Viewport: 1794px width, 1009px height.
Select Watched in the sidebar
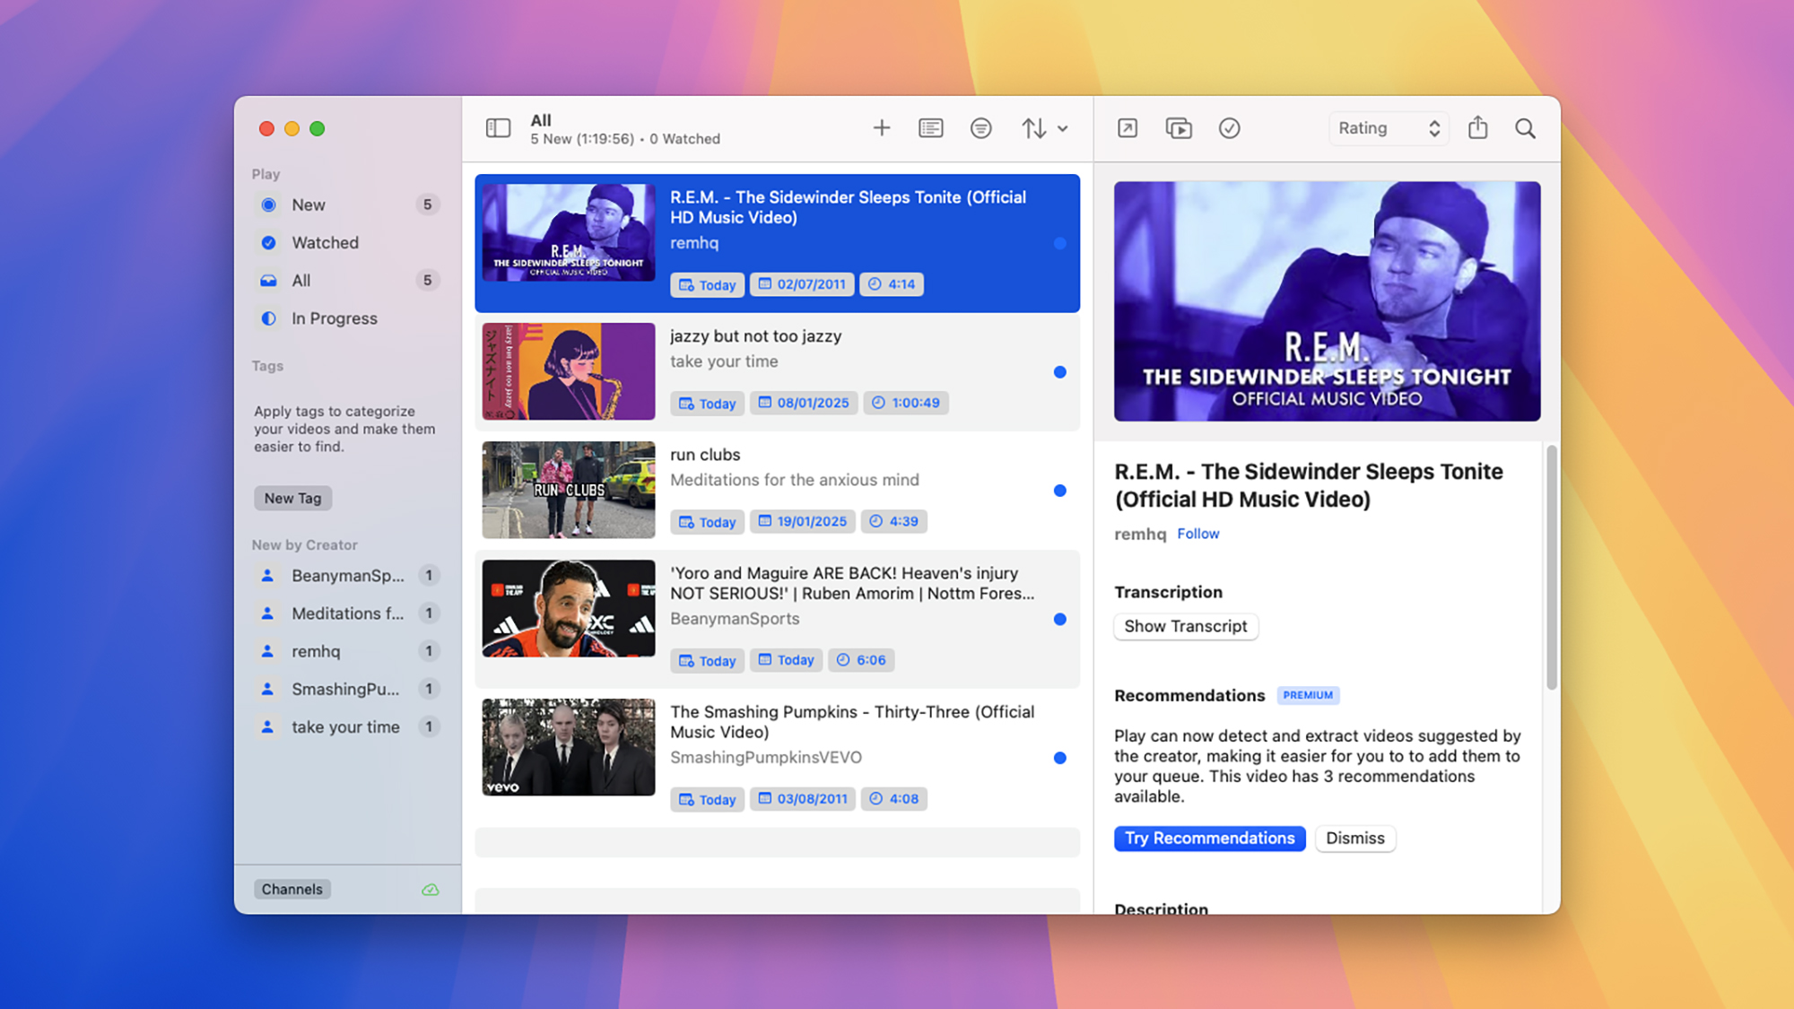point(325,243)
